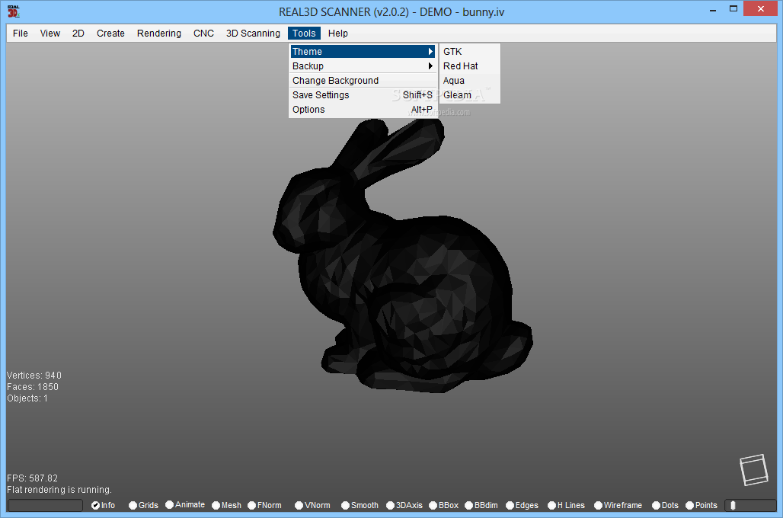Click the REAL3D app icon in title bar

[x=14, y=11]
